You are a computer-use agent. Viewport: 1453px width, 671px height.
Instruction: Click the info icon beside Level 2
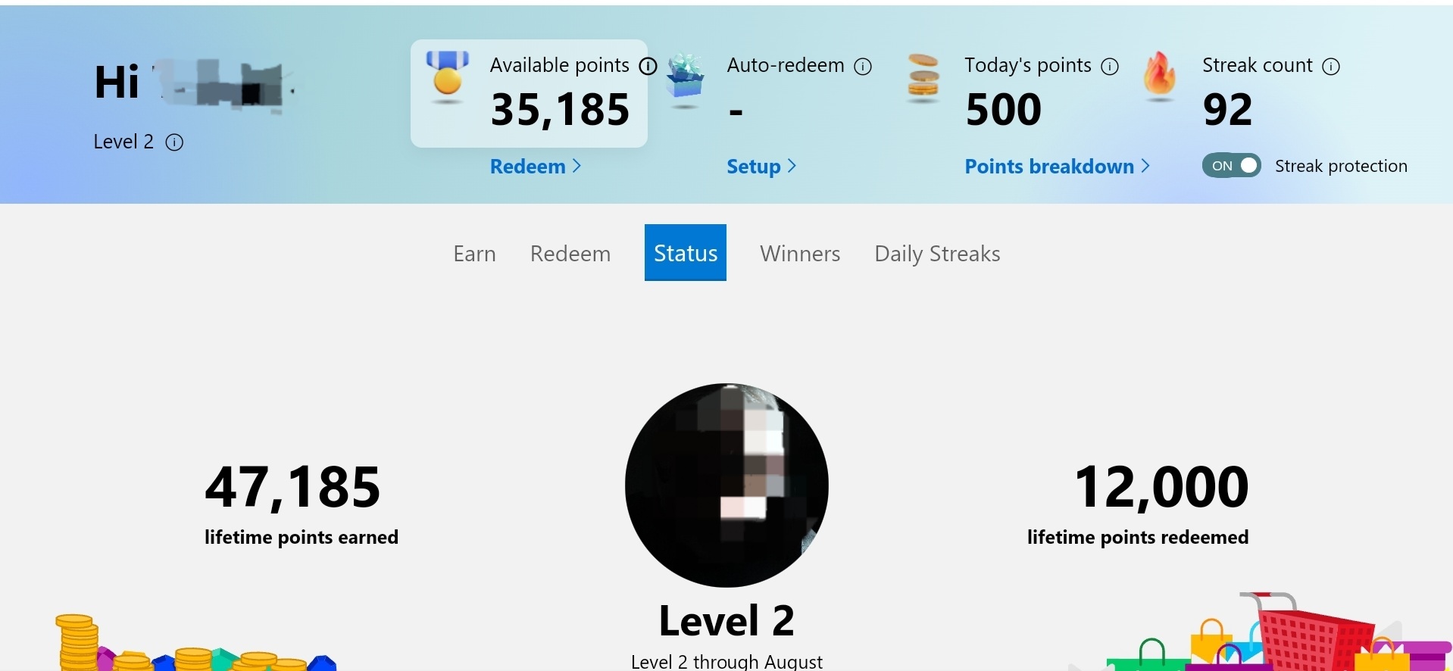pos(174,142)
